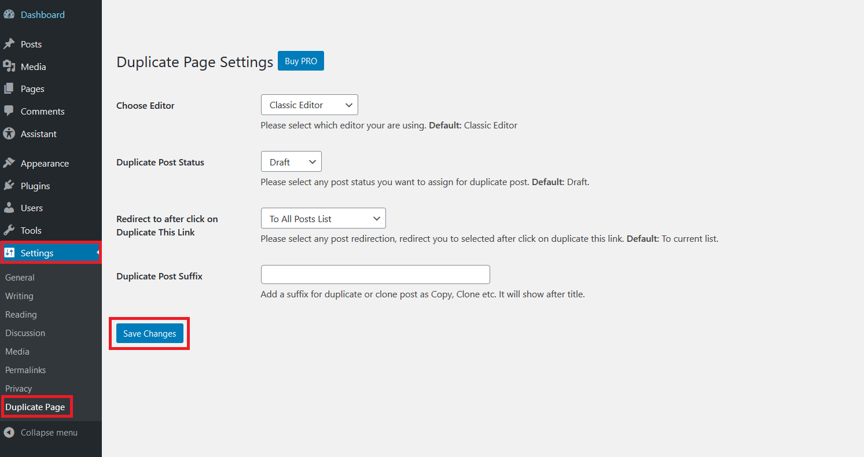Click the Buy PRO button
This screenshot has width=864, height=457.
(301, 61)
